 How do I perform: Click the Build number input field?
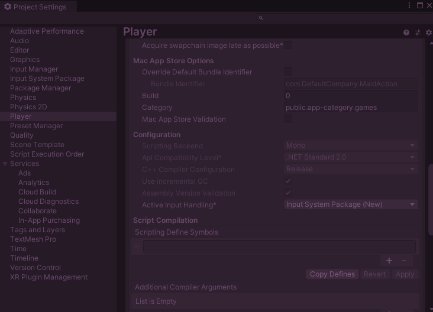[x=351, y=96]
